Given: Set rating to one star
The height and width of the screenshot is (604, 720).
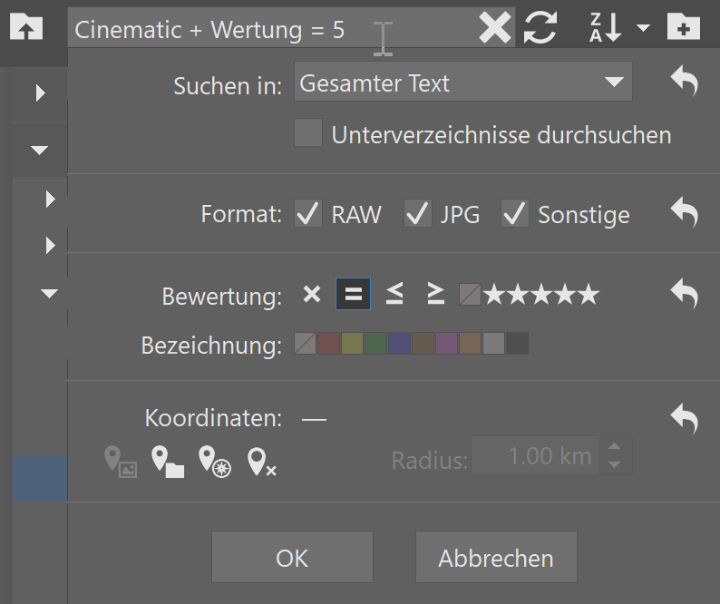Looking at the screenshot, I should pos(494,295).
